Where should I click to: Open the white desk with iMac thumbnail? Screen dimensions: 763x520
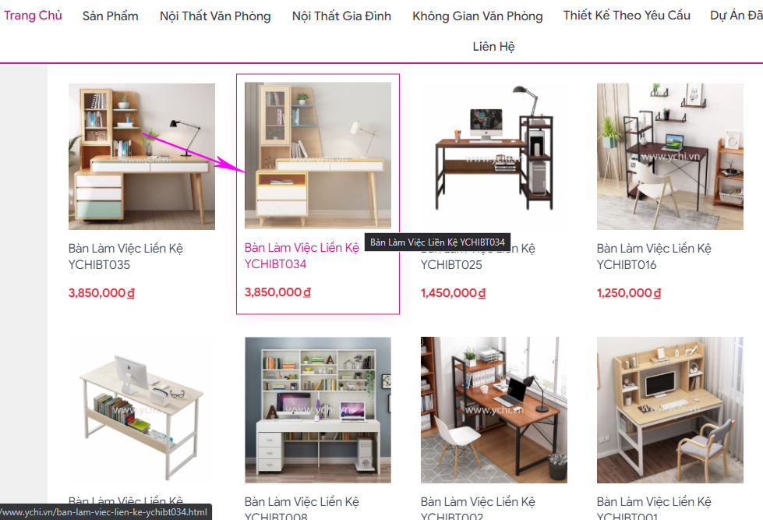pos(142,410)
